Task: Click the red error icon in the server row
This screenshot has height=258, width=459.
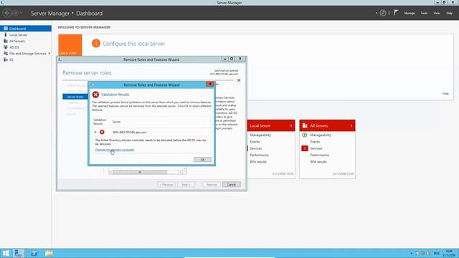Action: 102,132
